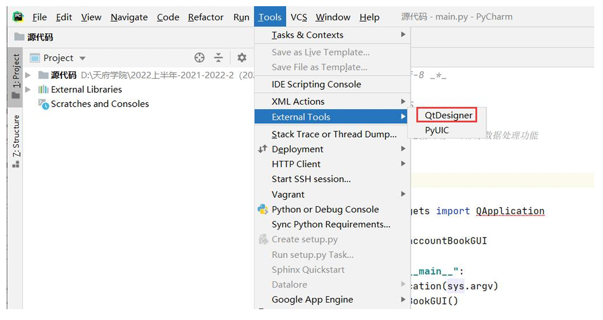Select Scratches and Consoles tree item

tap(99, 104)
